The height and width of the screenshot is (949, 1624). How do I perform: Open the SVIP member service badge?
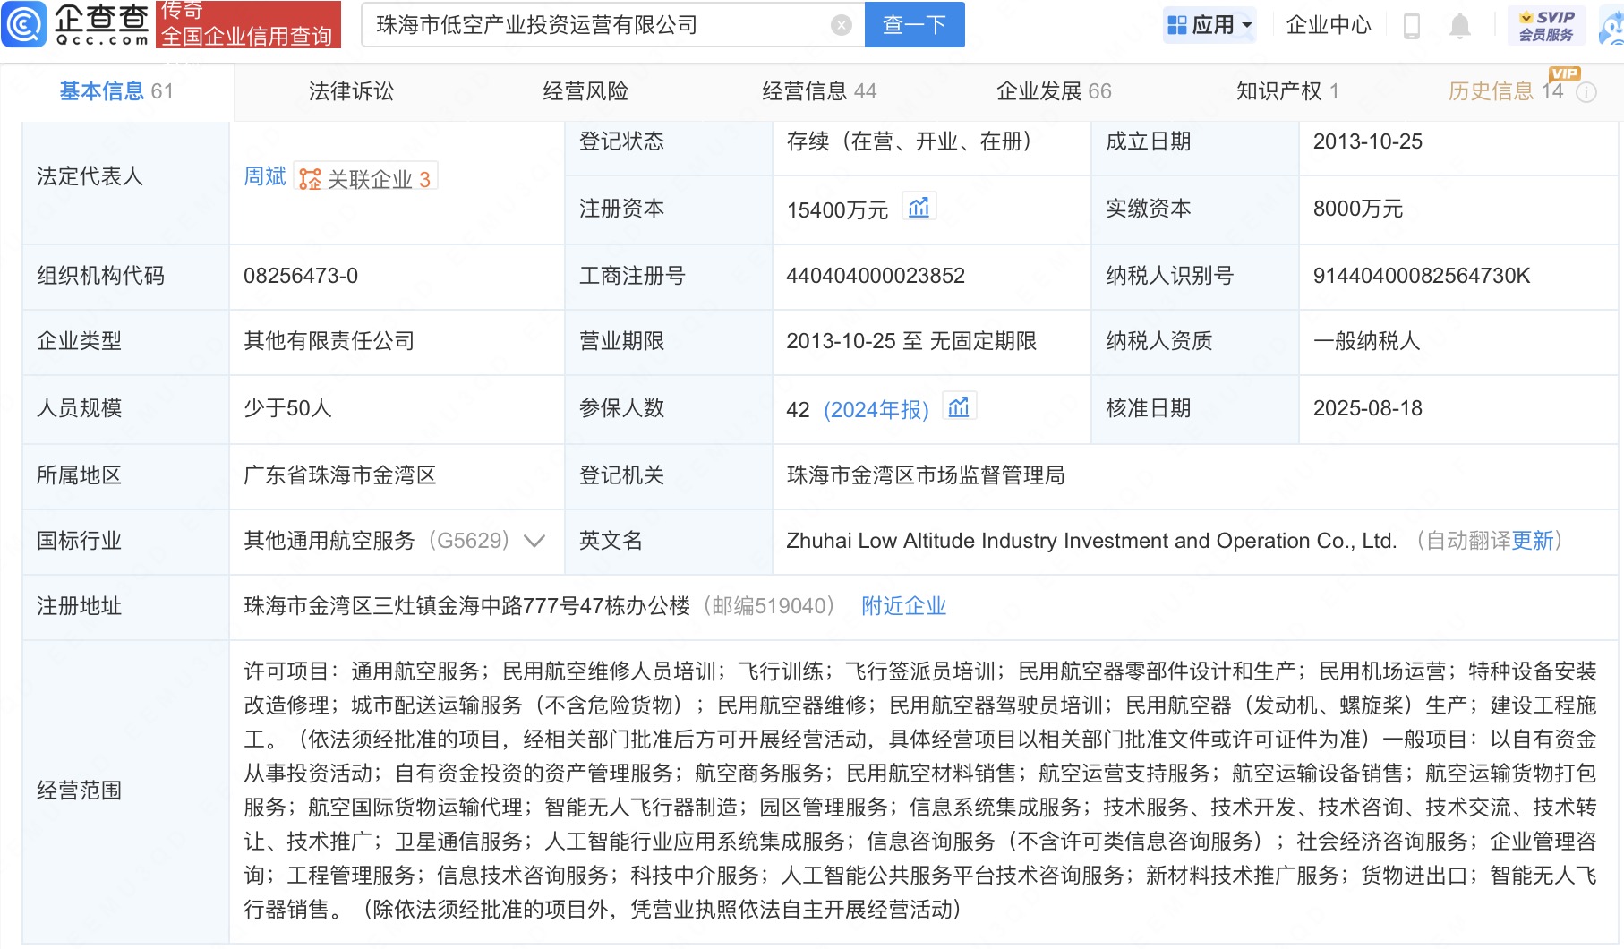pos(1546,25)
